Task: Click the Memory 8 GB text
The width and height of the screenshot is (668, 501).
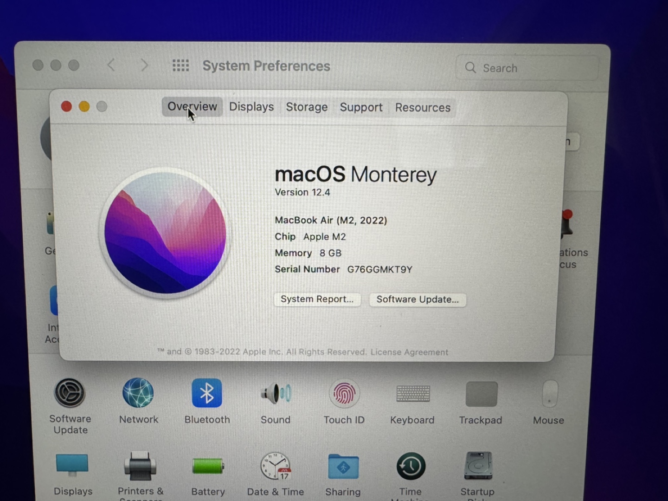Action: pos(308,253)
